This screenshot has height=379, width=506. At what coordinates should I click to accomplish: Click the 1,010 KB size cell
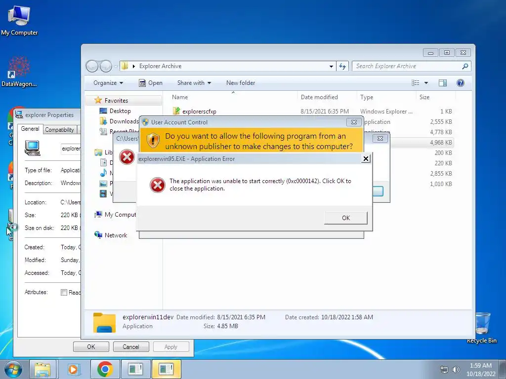(x=441, y=184)
